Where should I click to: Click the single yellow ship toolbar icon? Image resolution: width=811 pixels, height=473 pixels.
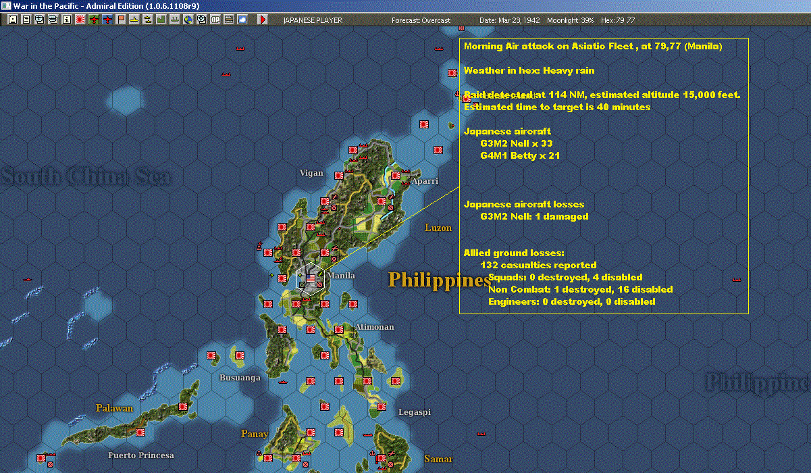[134, 20]
